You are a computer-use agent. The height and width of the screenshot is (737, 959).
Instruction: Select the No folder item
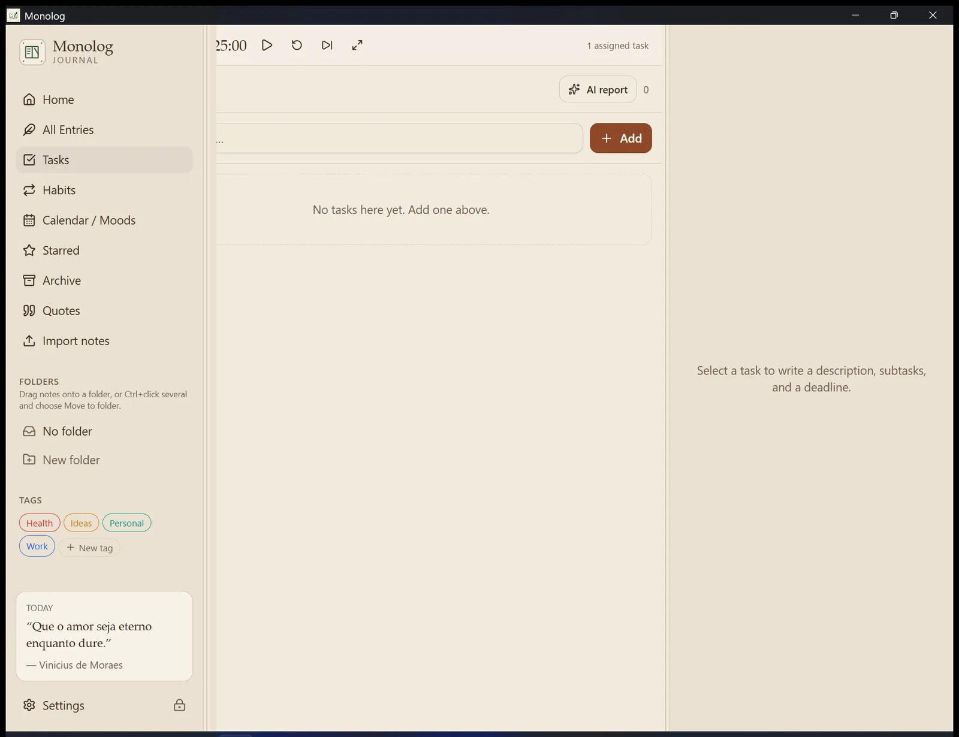104,431
